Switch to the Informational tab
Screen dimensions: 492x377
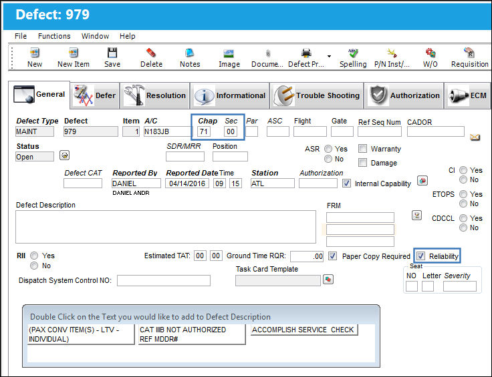click(230, 95)
